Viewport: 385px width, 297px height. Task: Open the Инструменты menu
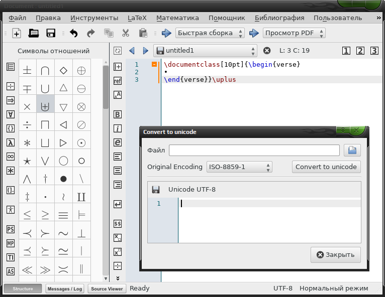[94, 18]
